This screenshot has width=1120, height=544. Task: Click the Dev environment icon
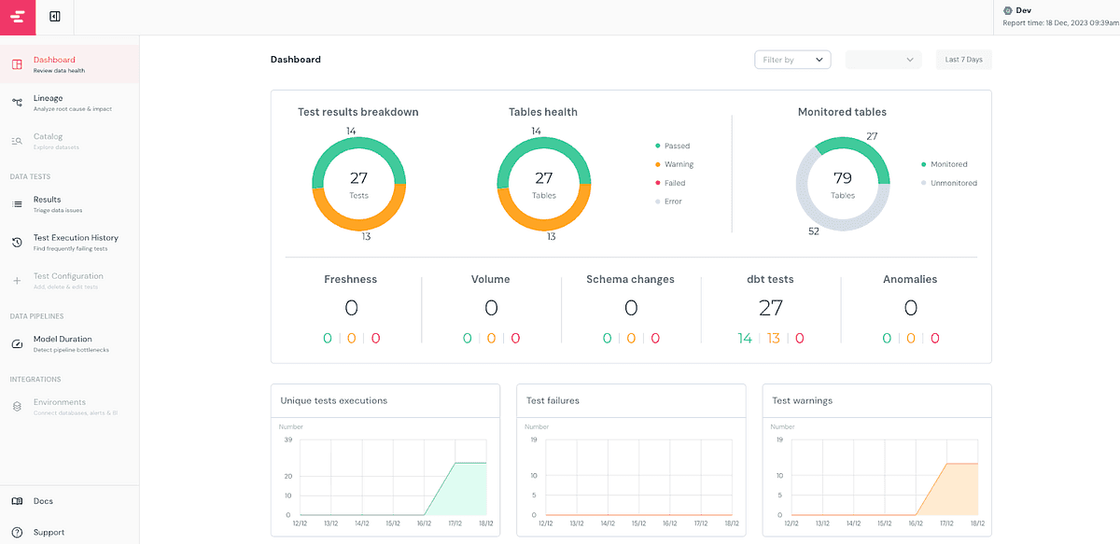tap(1007, 10)
